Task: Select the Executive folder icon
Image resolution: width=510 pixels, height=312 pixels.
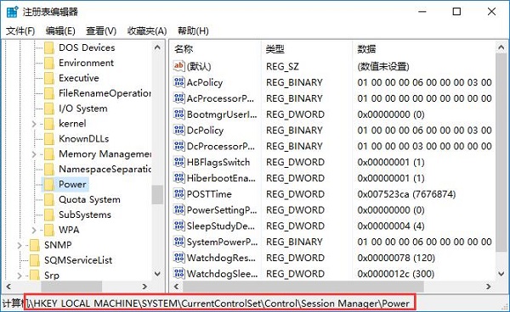Action: 49,78
